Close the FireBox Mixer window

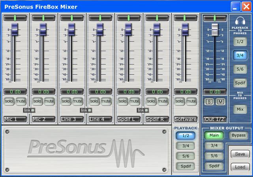click(x=246, y=7)
